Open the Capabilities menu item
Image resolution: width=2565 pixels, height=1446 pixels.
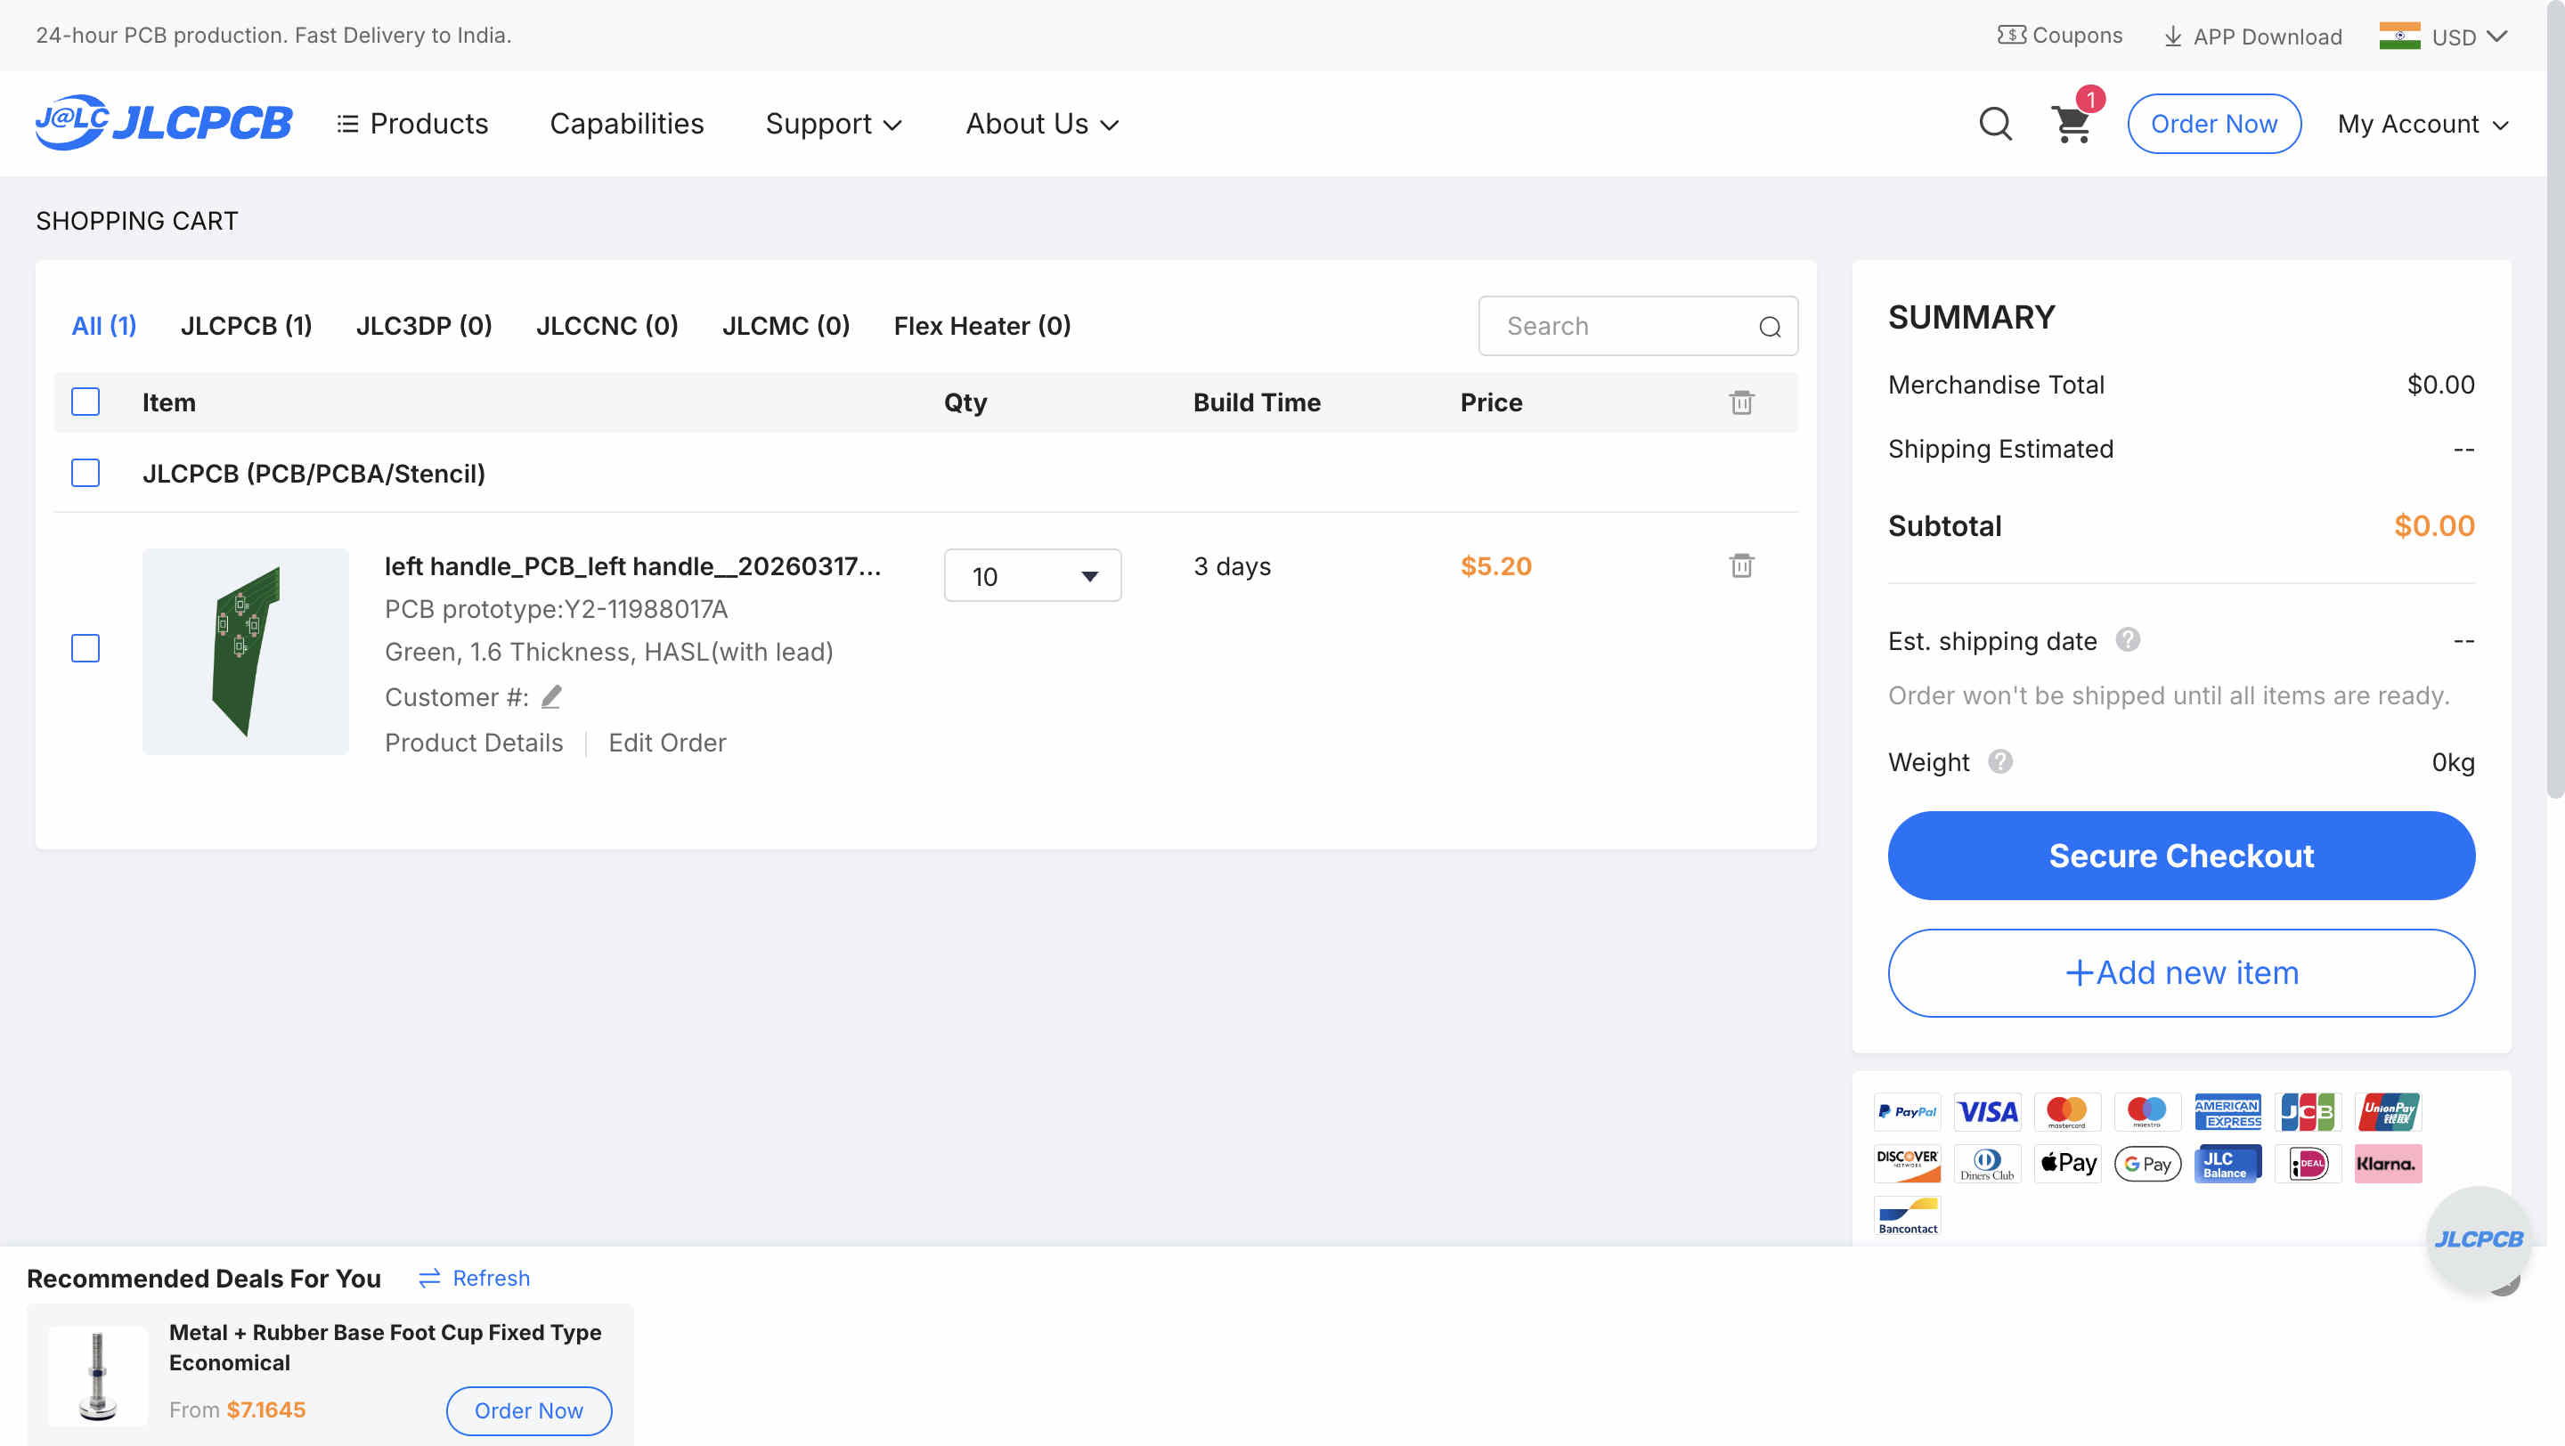(x=626, y=124)
